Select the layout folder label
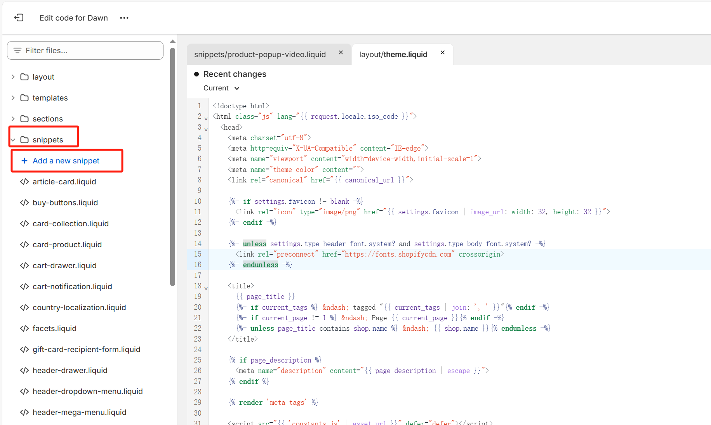 coord(43,77)
